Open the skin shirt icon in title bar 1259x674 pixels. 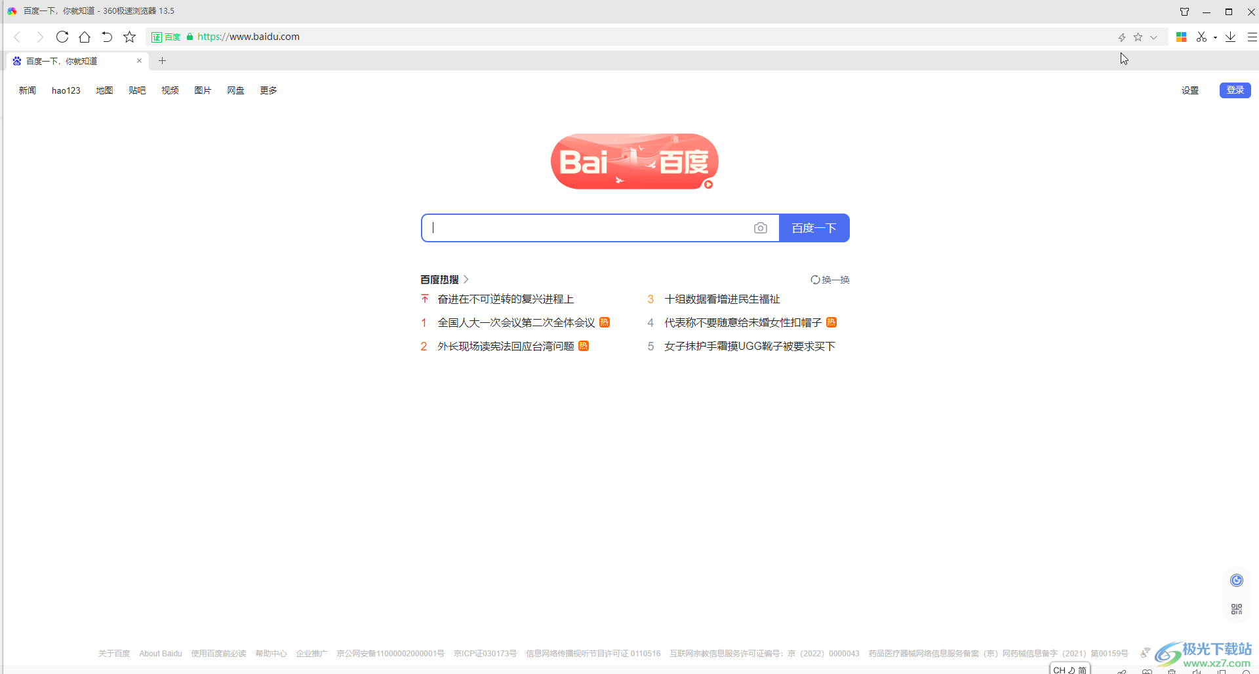point(1184,12)
